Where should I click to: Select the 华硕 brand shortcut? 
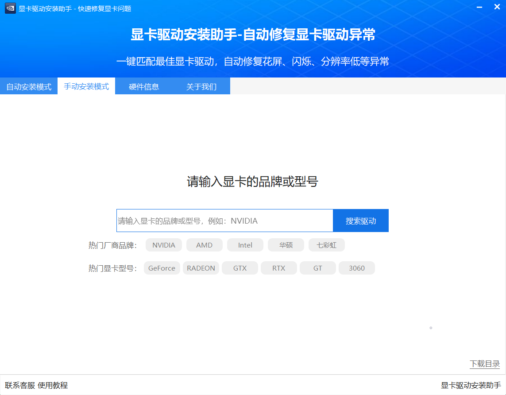[286, 245]
